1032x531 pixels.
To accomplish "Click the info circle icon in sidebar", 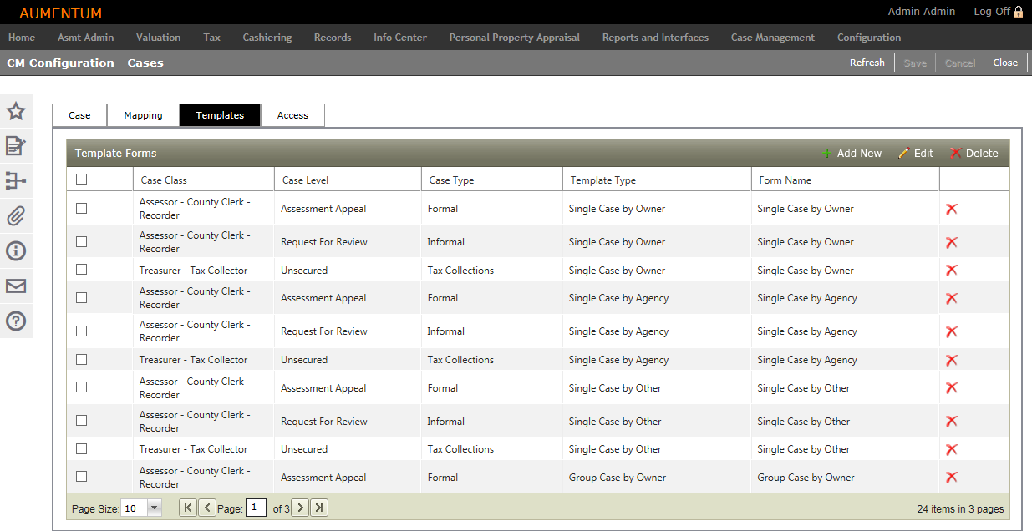I will coord(16,250).
